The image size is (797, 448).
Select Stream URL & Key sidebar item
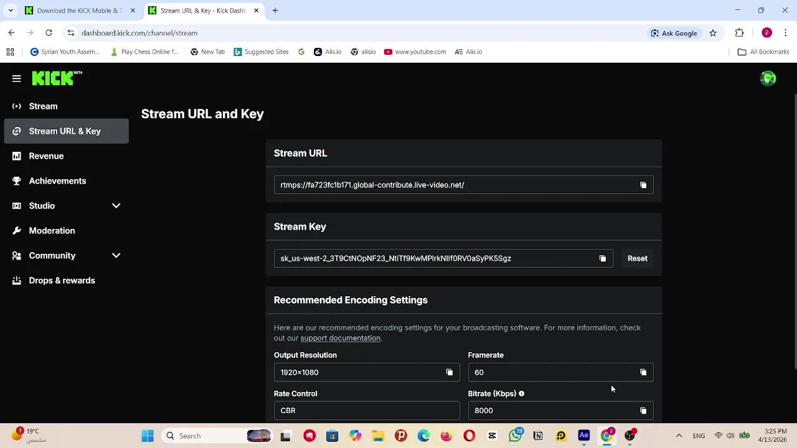(x=66, y=131)
